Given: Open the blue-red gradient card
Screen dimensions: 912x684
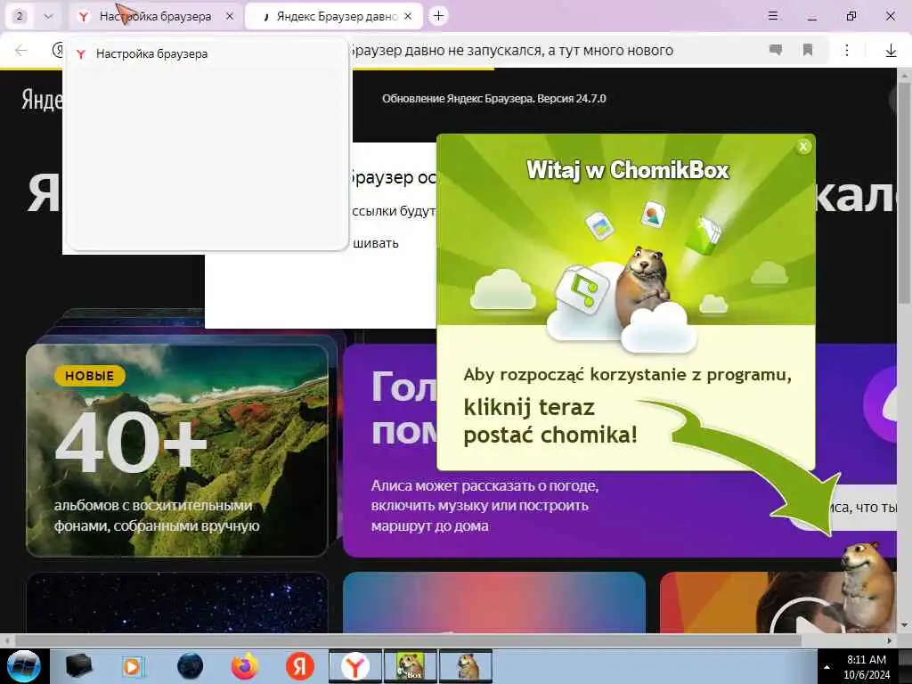Looking at the screenshot, I should click(x=494, y=603).
